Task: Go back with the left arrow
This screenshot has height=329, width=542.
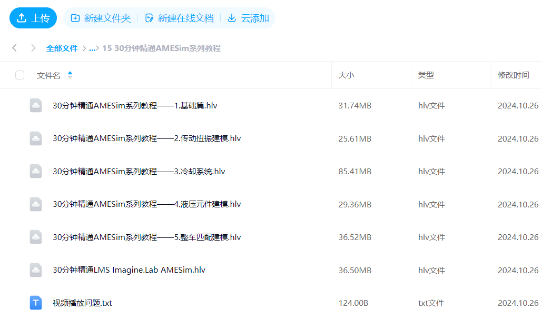Action: pos(15,48)
